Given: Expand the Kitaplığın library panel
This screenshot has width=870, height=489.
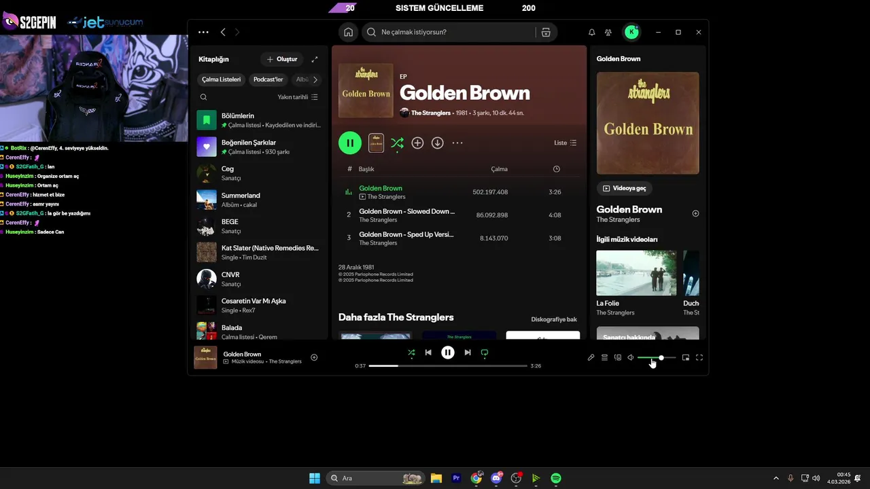Looking at the screenshot, I should point(314,59).
